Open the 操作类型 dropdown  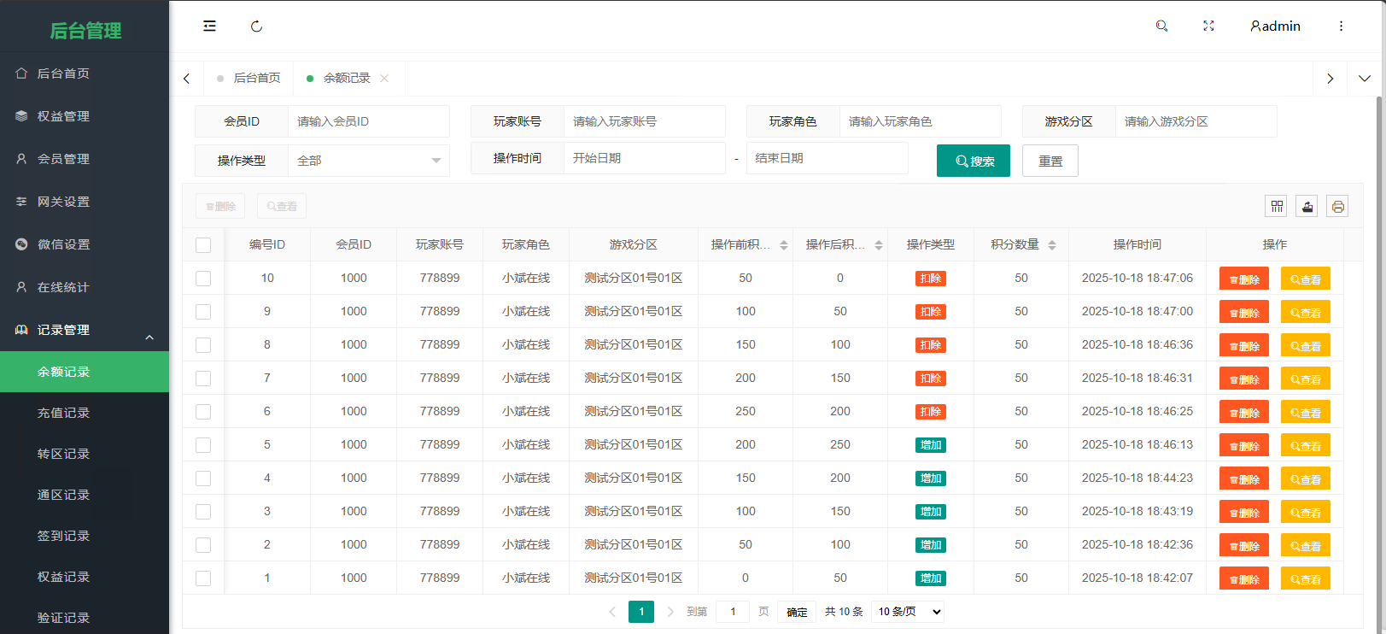[369, 161]
